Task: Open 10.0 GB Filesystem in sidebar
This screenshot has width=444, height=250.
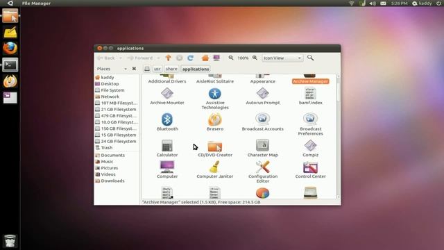Action: (117, 122)
